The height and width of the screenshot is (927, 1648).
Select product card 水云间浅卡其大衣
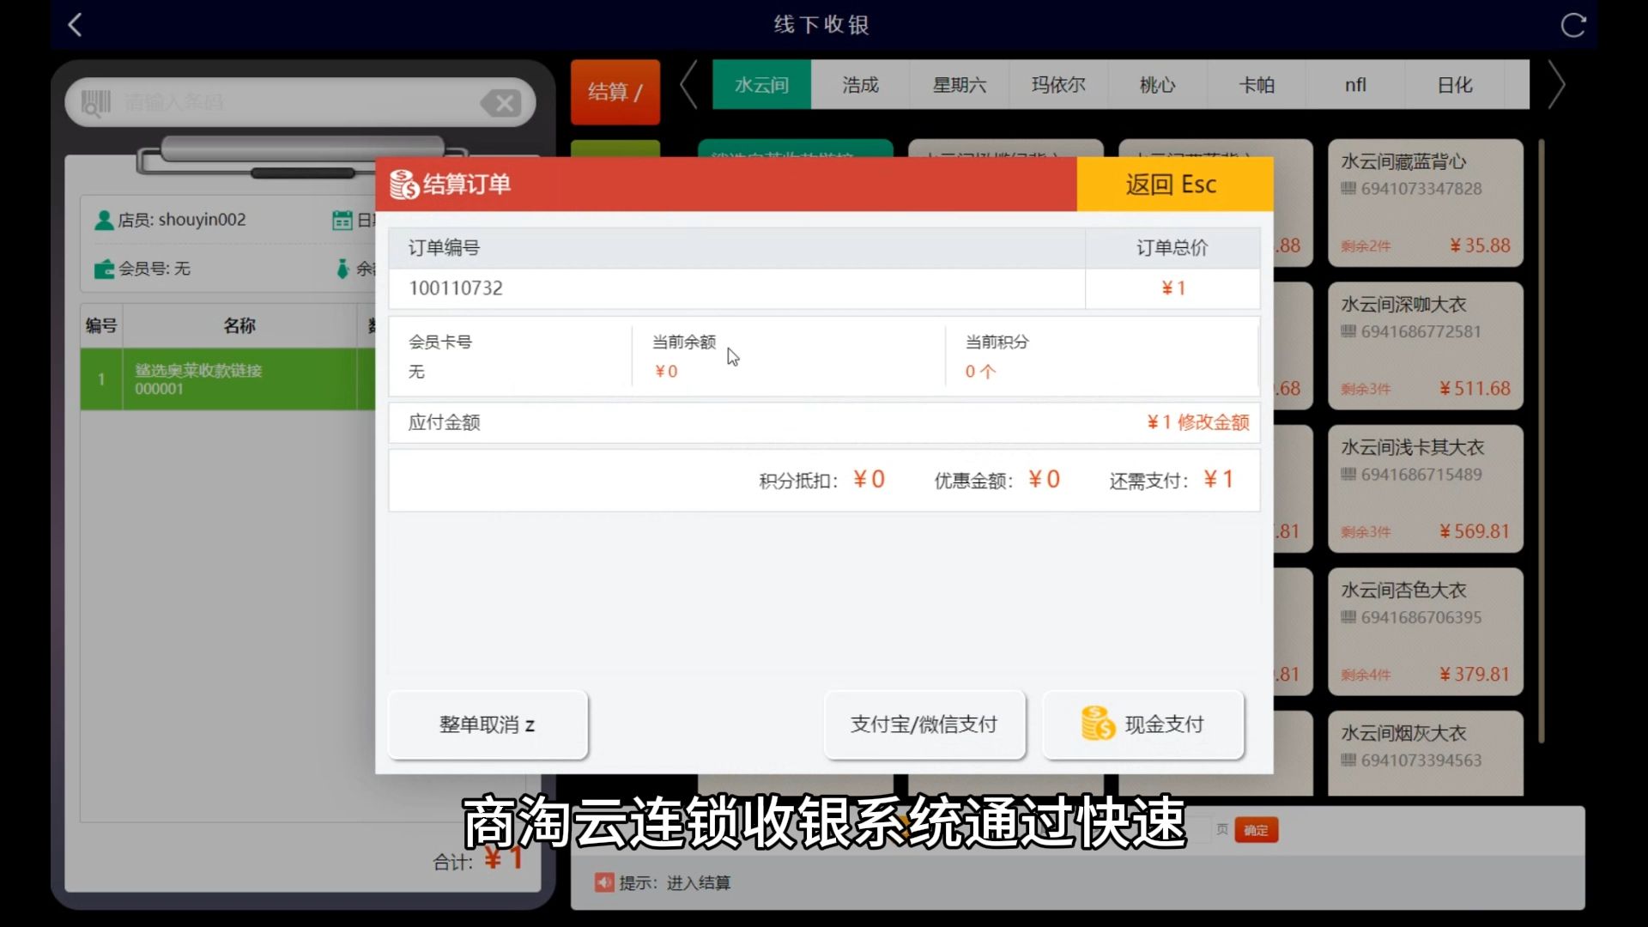(x=1425, y=488)
